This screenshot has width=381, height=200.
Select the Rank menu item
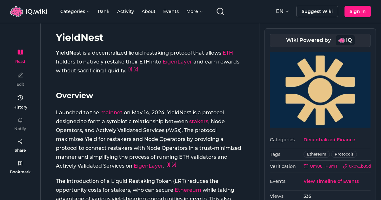[104, 11]
